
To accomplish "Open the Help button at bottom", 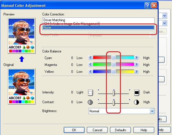I will pos(144,130).
